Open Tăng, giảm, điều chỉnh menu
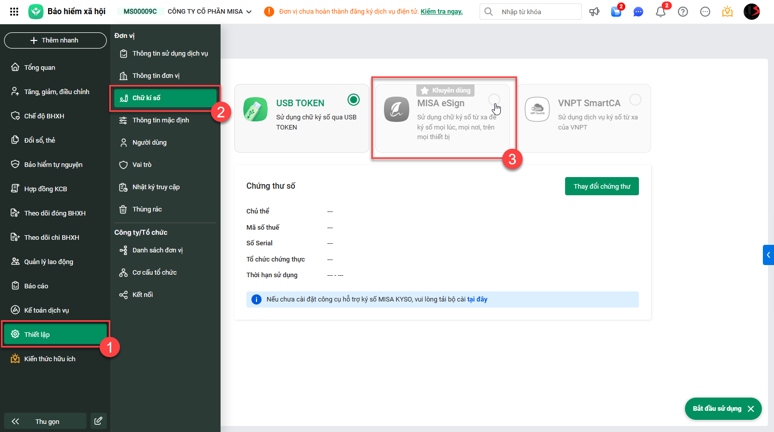Image resolution: width=774 pixels, height=432 pixels. (x=55, y=92)
